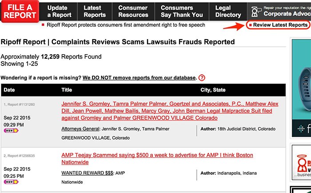Open the AMP Teejay Scammed report link
The height and width of the screenshot is (193, 311).
[x=157, y=158]
